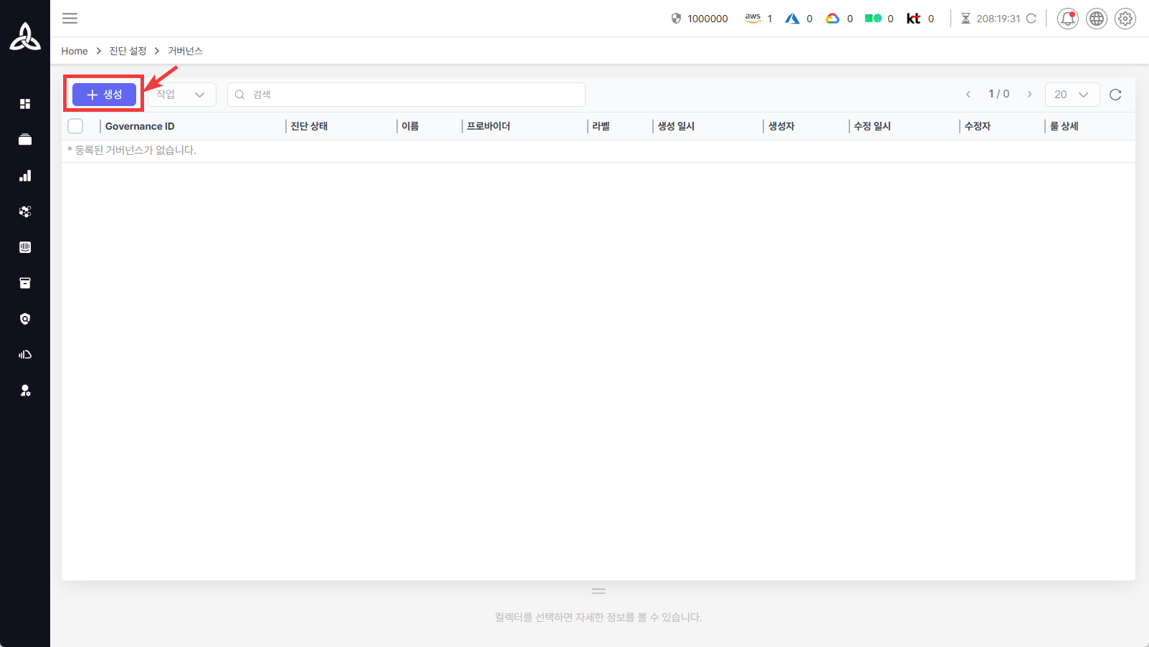Sort by Governance ID column header
Screen dimensions: 1149x647
pos(140,126)
